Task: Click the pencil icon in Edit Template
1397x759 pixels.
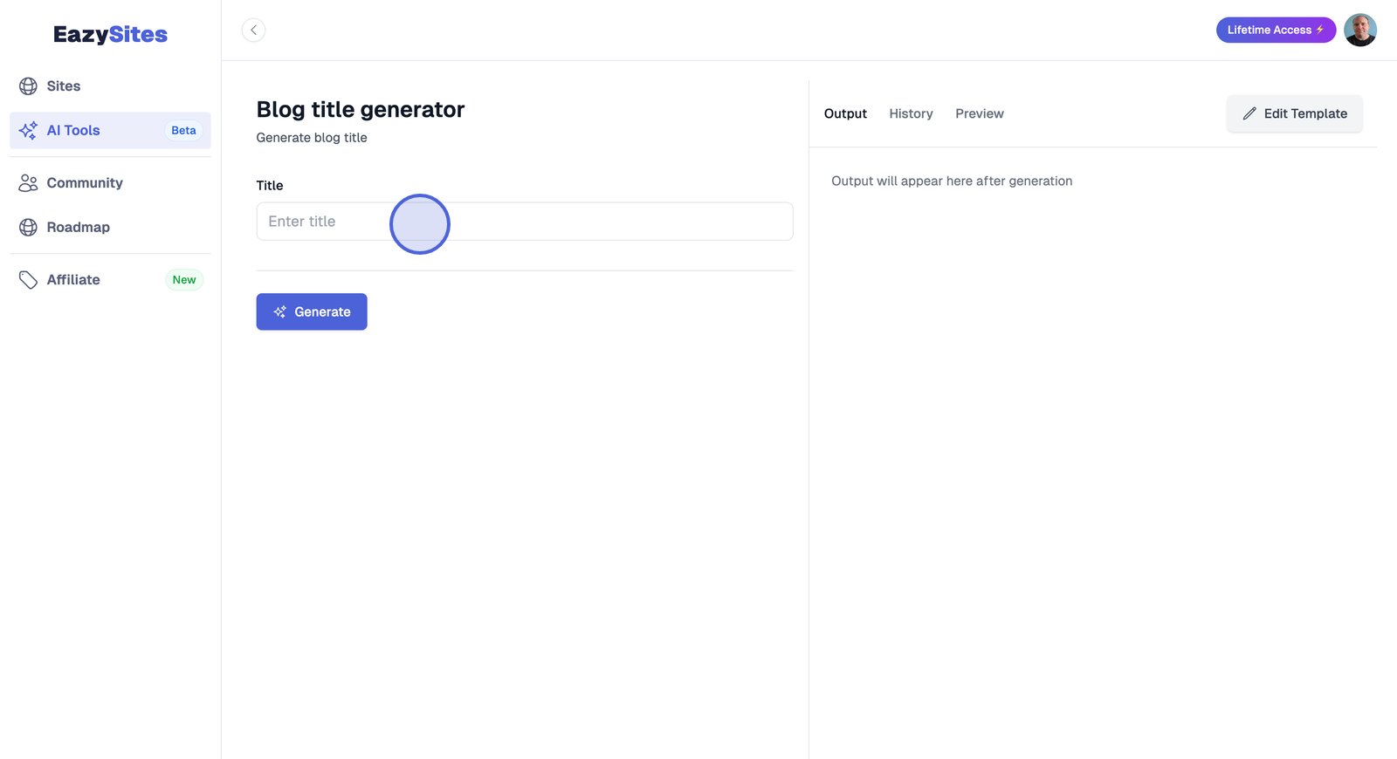Action: click(1249, 113)
